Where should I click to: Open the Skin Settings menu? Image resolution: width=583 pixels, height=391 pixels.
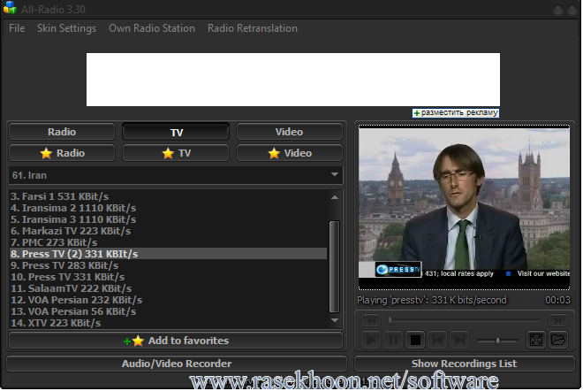point(66,28)
